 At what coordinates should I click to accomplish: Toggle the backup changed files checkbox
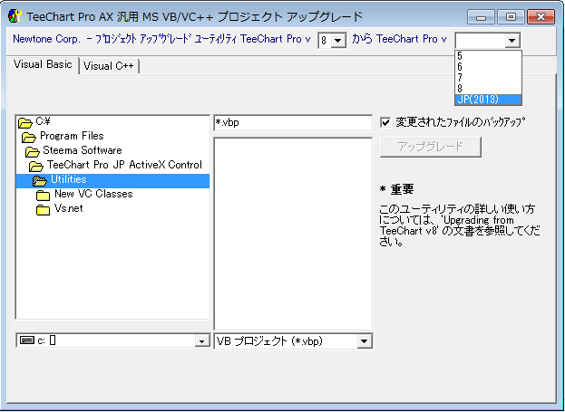coord(385,122)
